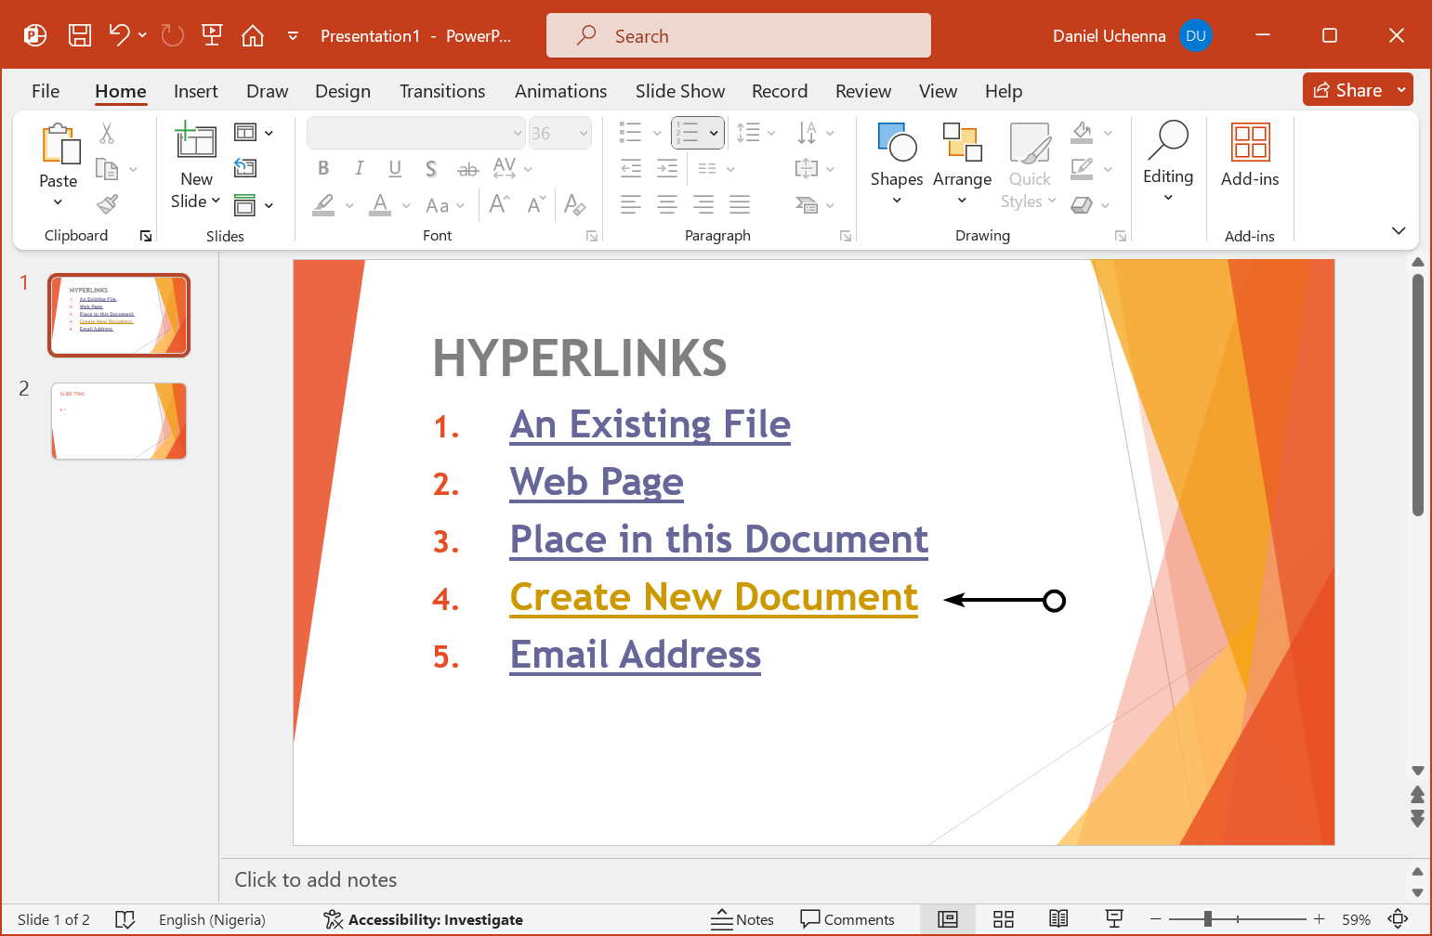The image size is (1432, 936).
Task: Click the Email Address hyperlink
Action: [635, 655]
